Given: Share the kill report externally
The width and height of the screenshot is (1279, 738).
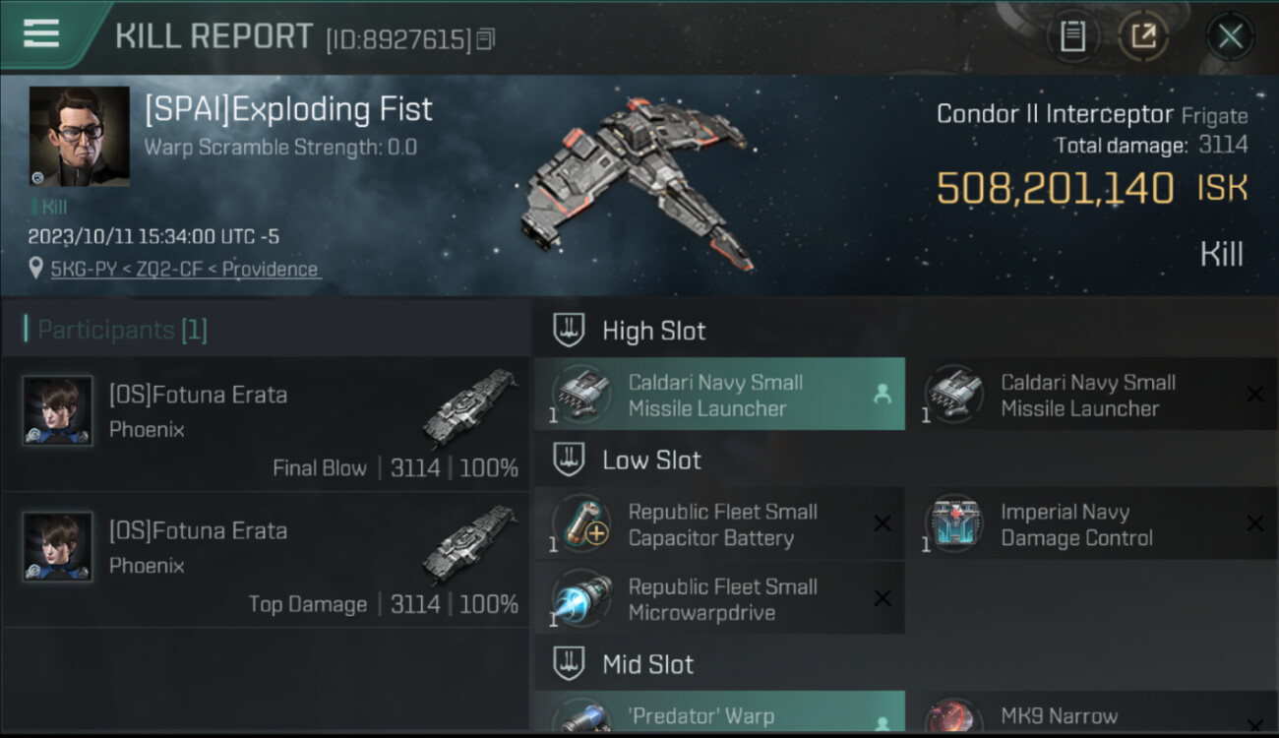Looking at the screenshot, I should pyautogui.click(x=1143, y=36).
